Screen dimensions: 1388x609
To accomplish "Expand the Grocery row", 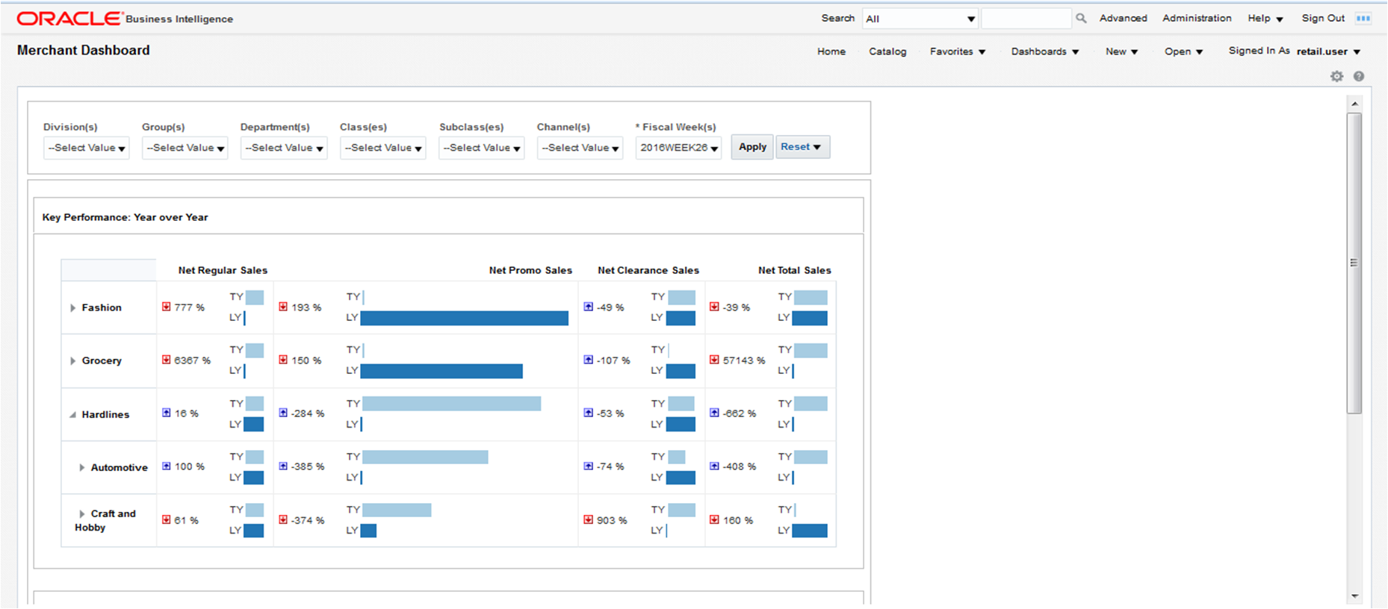I will [x=72, y=360].
